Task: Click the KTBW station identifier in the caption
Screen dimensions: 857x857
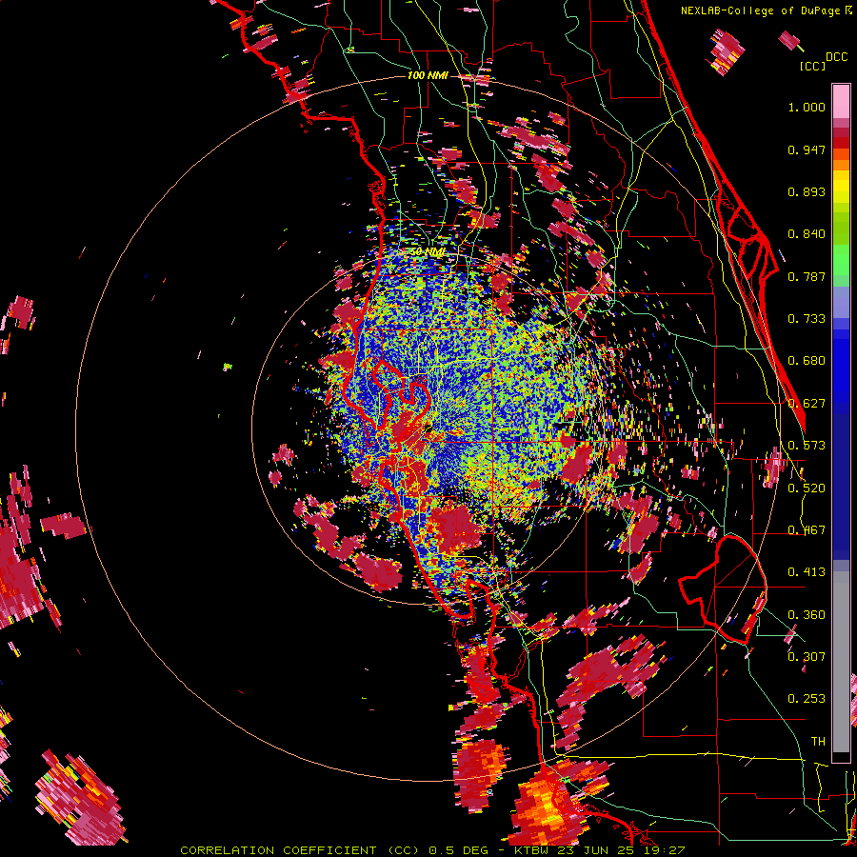Action: point(533,850)
